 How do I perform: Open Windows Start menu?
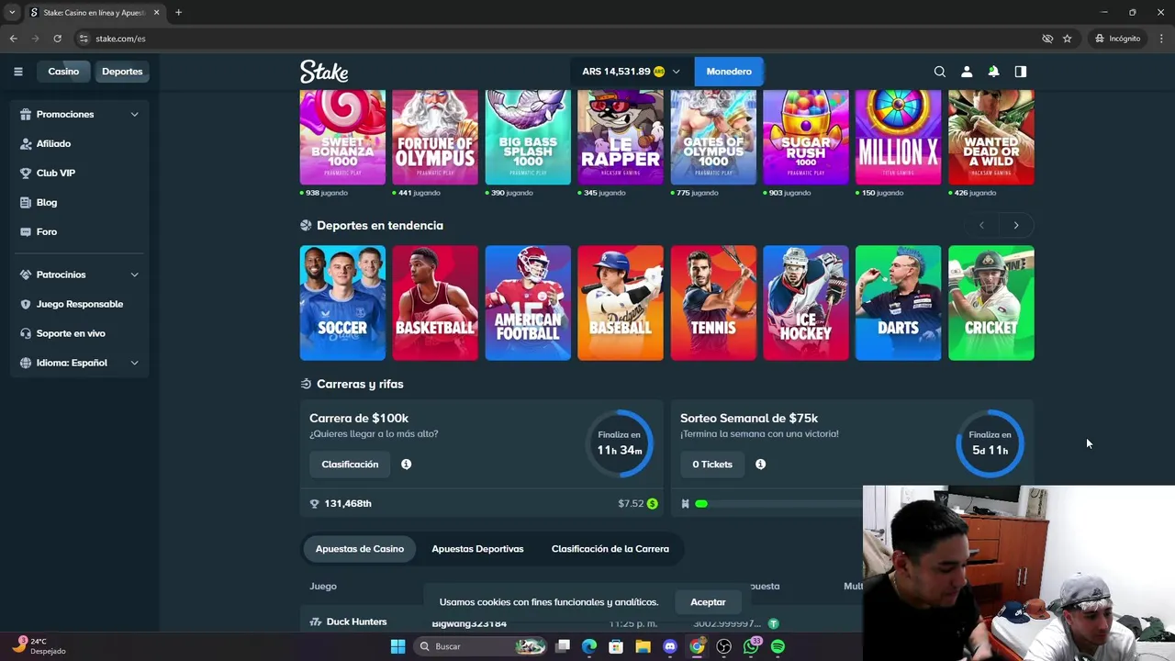click(x=397, y=646)
